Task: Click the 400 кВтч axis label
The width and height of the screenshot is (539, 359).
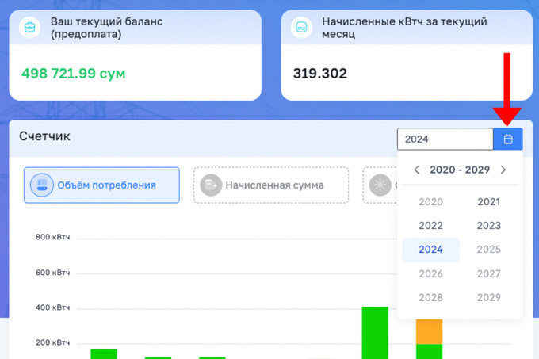Action: point(52,307)
